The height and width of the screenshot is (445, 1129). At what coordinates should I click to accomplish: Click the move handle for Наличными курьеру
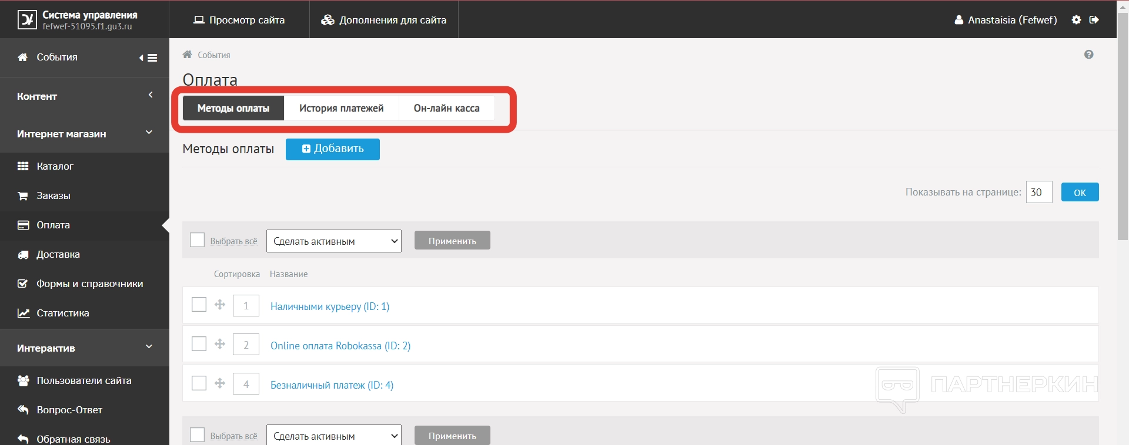click(x=220, y=305)
